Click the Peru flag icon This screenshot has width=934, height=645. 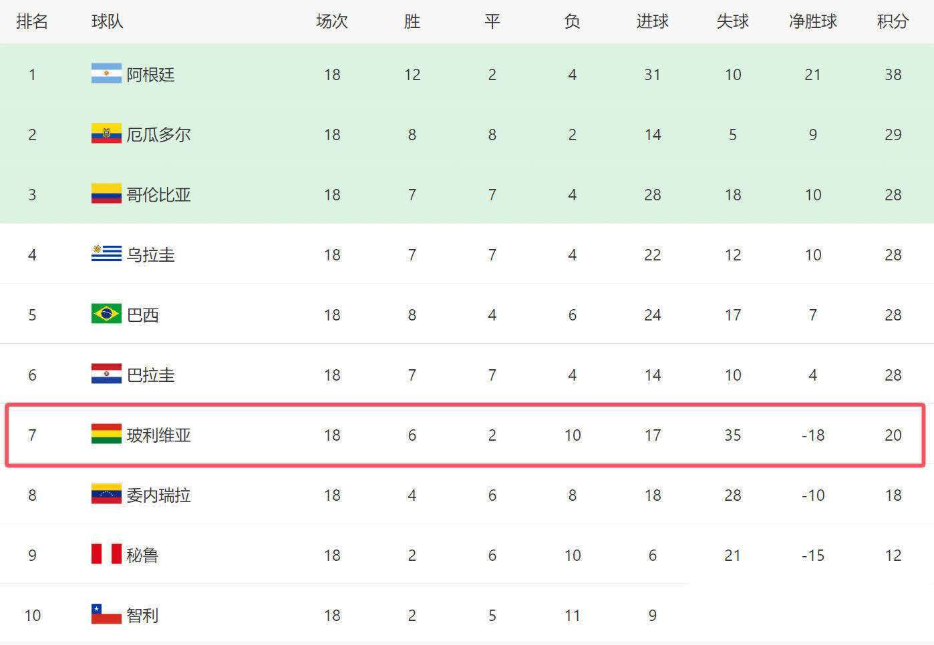click(x=106, y=554)
